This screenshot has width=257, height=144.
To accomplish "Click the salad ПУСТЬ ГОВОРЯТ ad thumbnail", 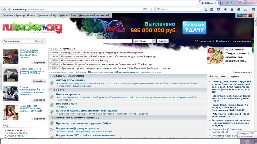I will [215, 56].
